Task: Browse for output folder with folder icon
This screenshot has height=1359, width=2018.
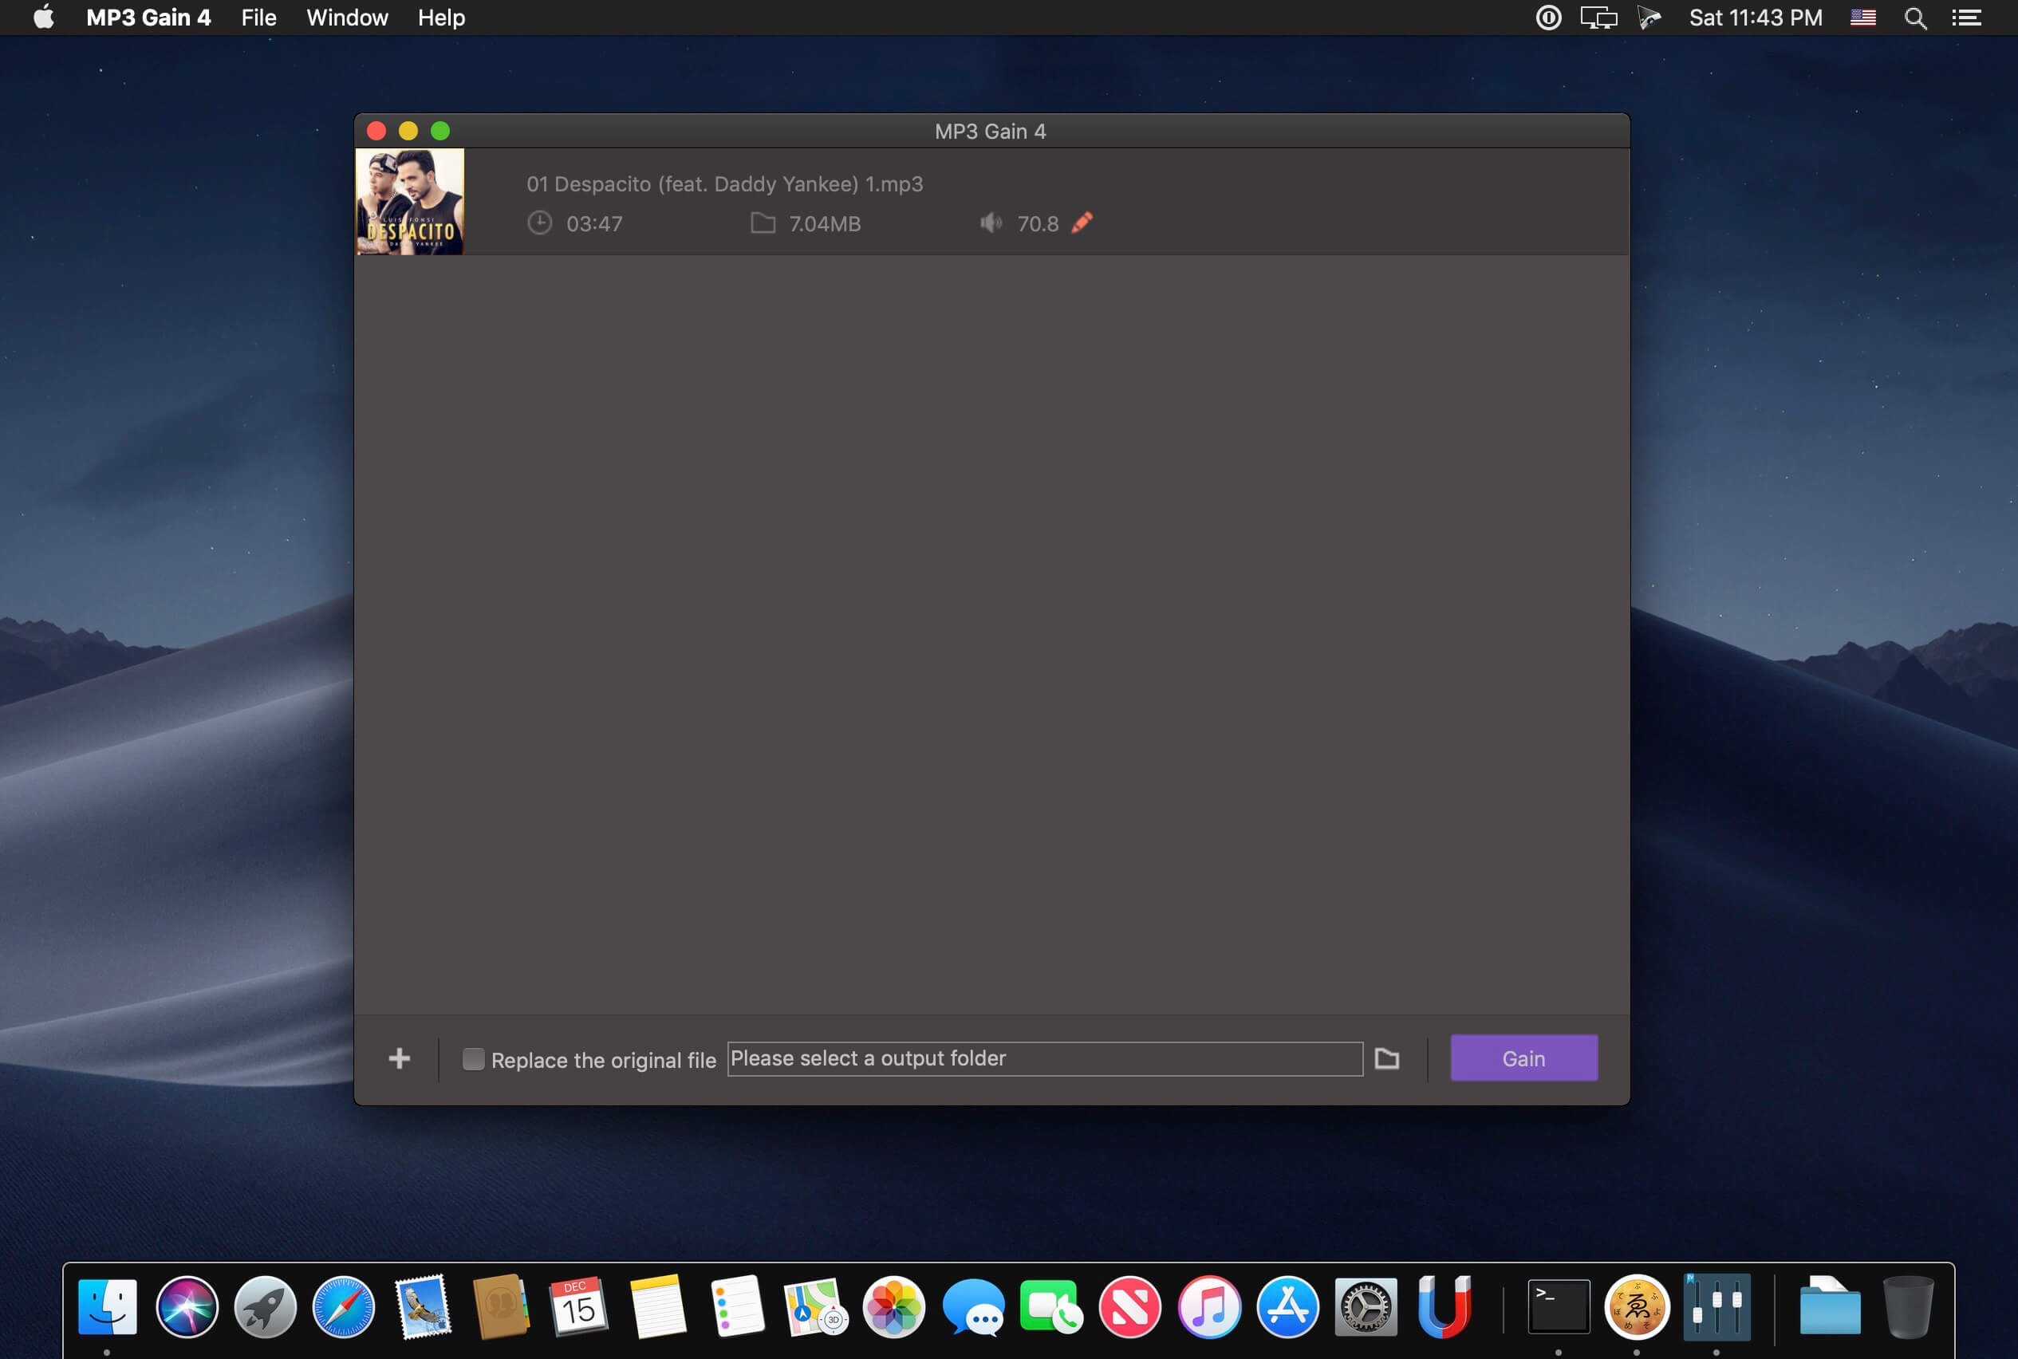Action: (x=1386, y=1058)
